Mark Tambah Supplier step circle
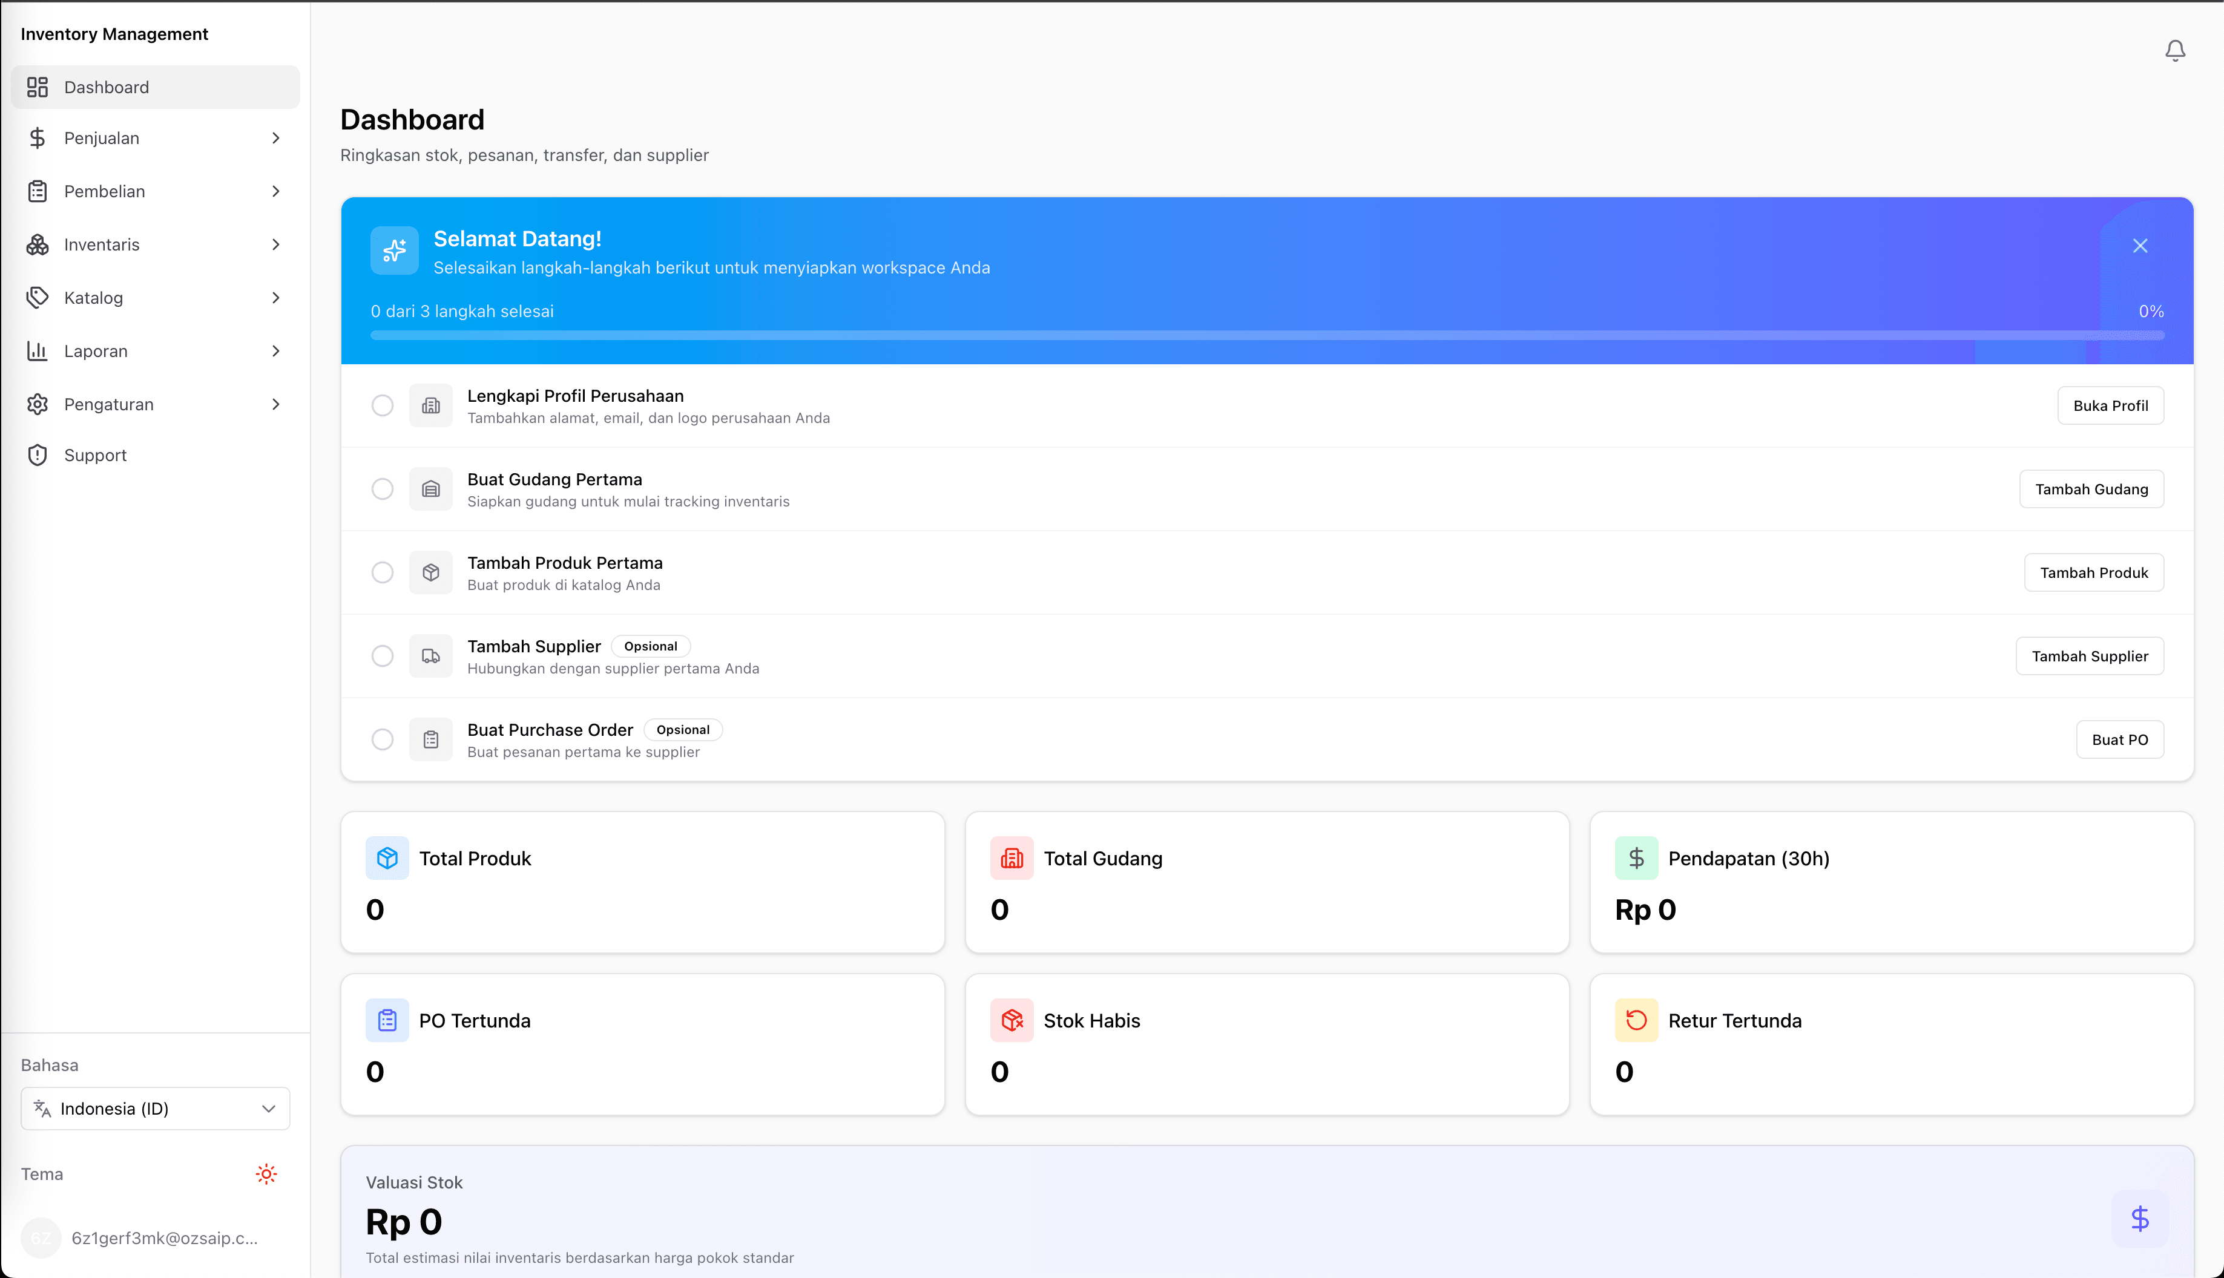Viewport: 2224px width, 1278px height. pyautogui.click(x=382, y=656)
